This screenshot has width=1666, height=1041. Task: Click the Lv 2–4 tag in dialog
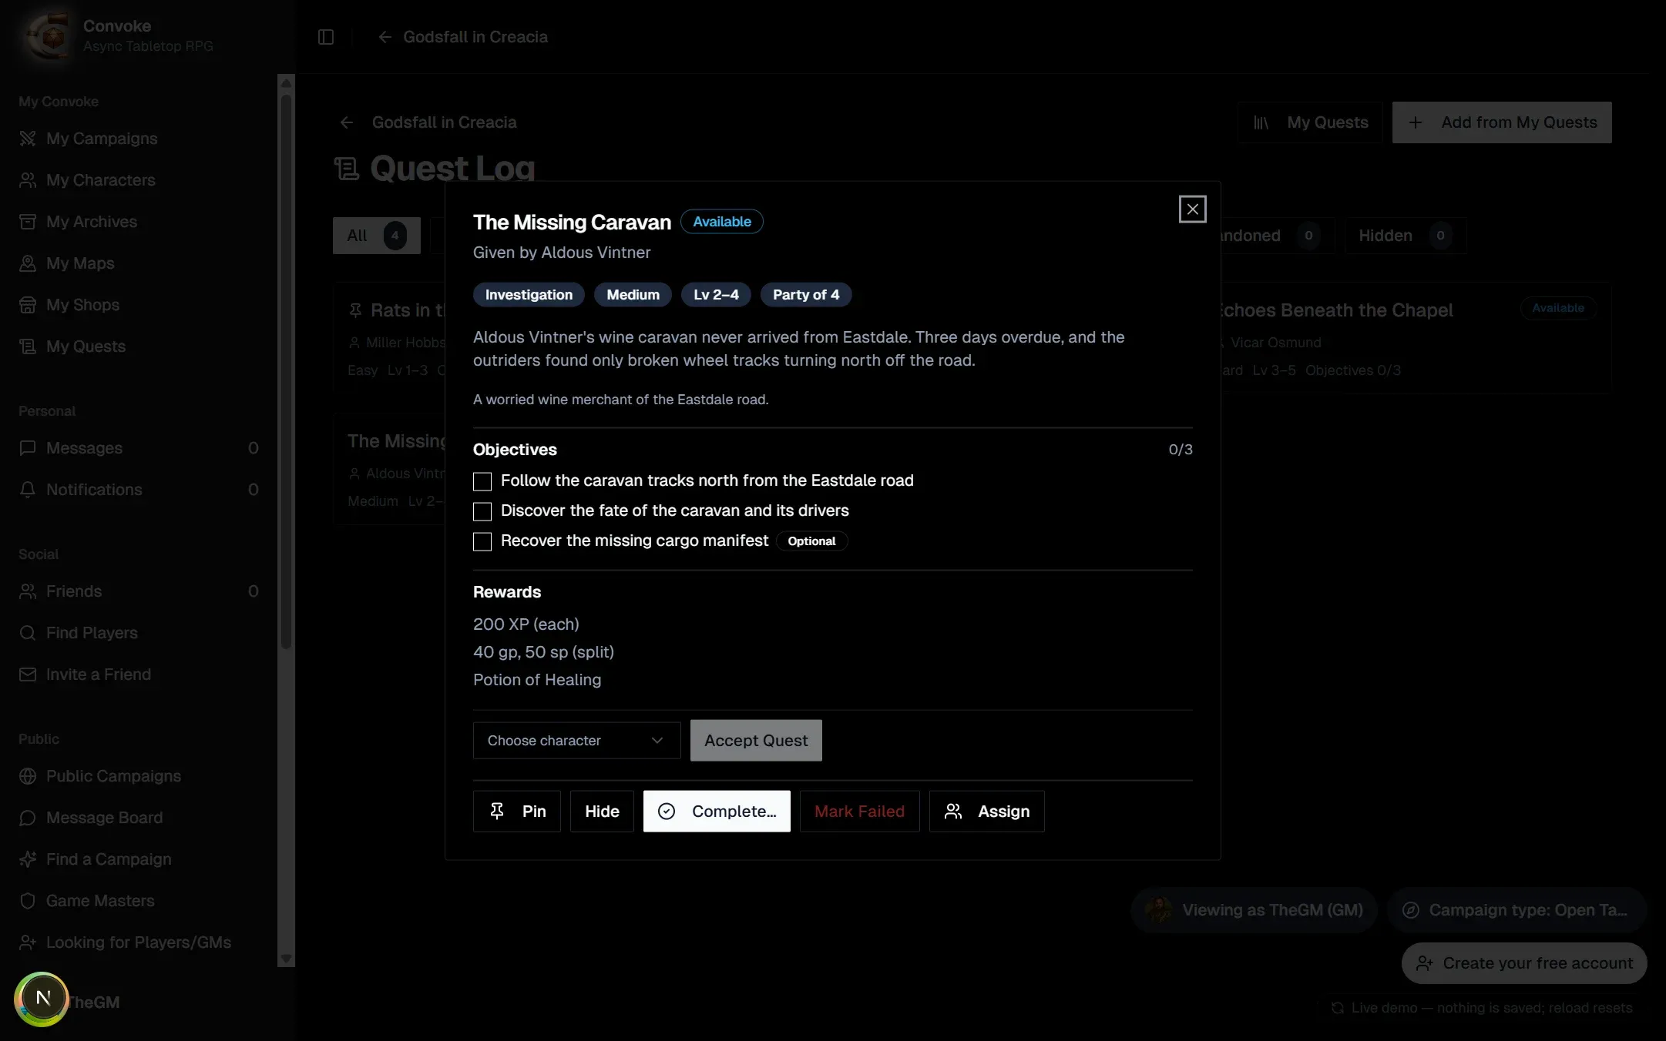click(716, 295)
